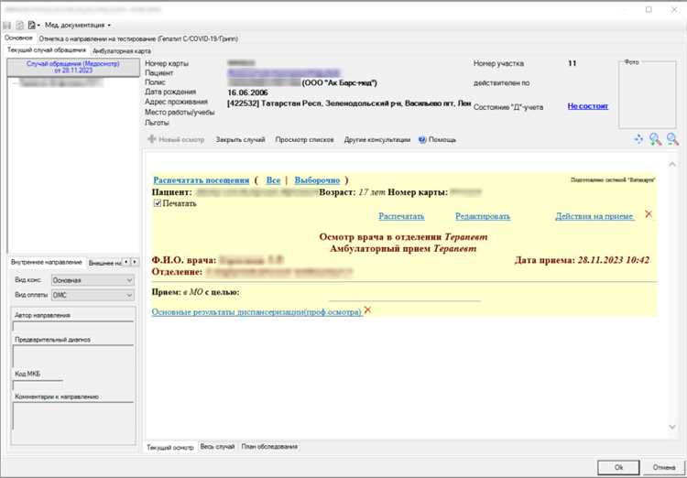Open the Действия на приеме link

coord(594,216)
